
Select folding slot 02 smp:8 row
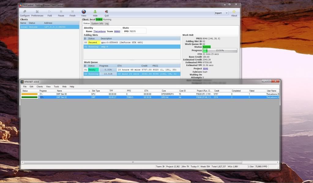point(132,47)
